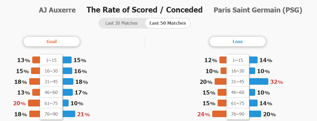
Task: Click the orange 20% bar in Goal chart
Action: pos(34,103)
